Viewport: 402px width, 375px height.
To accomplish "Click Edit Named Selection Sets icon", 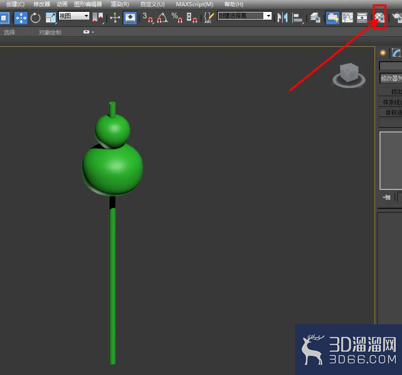I will tap(209, 18).
